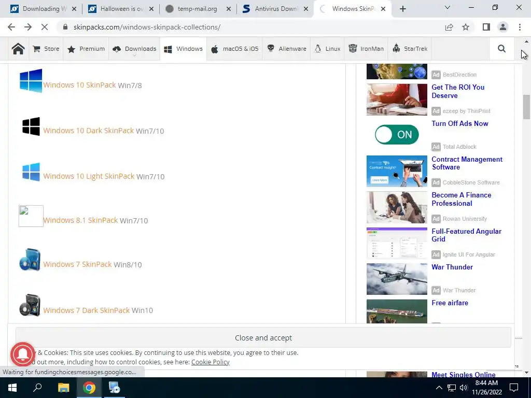Click the red notification bell icon
This screenshot has width=531, height=398.
(x=23, y=354)
